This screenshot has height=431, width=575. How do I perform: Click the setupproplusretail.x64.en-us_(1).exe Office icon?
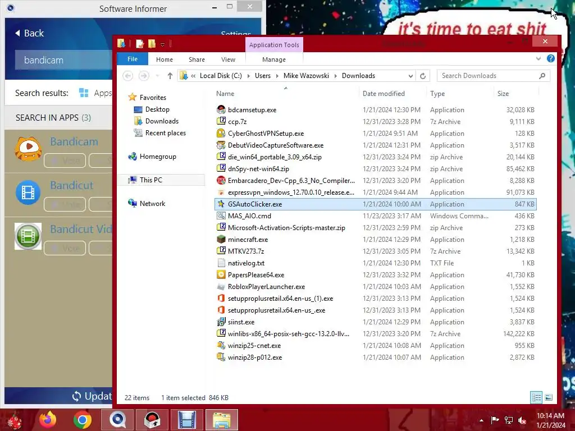(221, 298)
